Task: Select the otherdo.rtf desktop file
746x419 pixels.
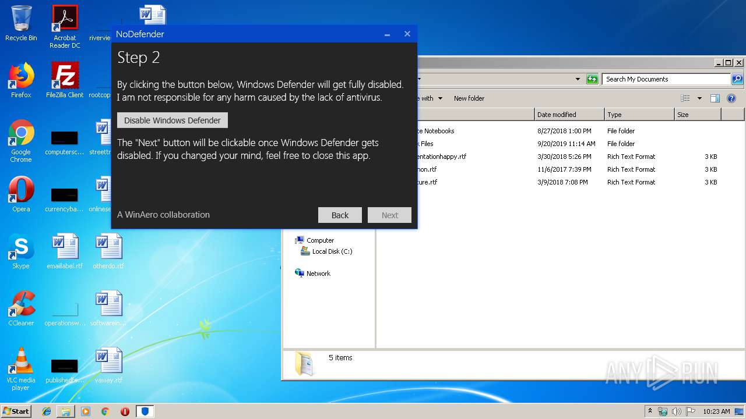Action: pyautogui.click(x=108, y=251)
